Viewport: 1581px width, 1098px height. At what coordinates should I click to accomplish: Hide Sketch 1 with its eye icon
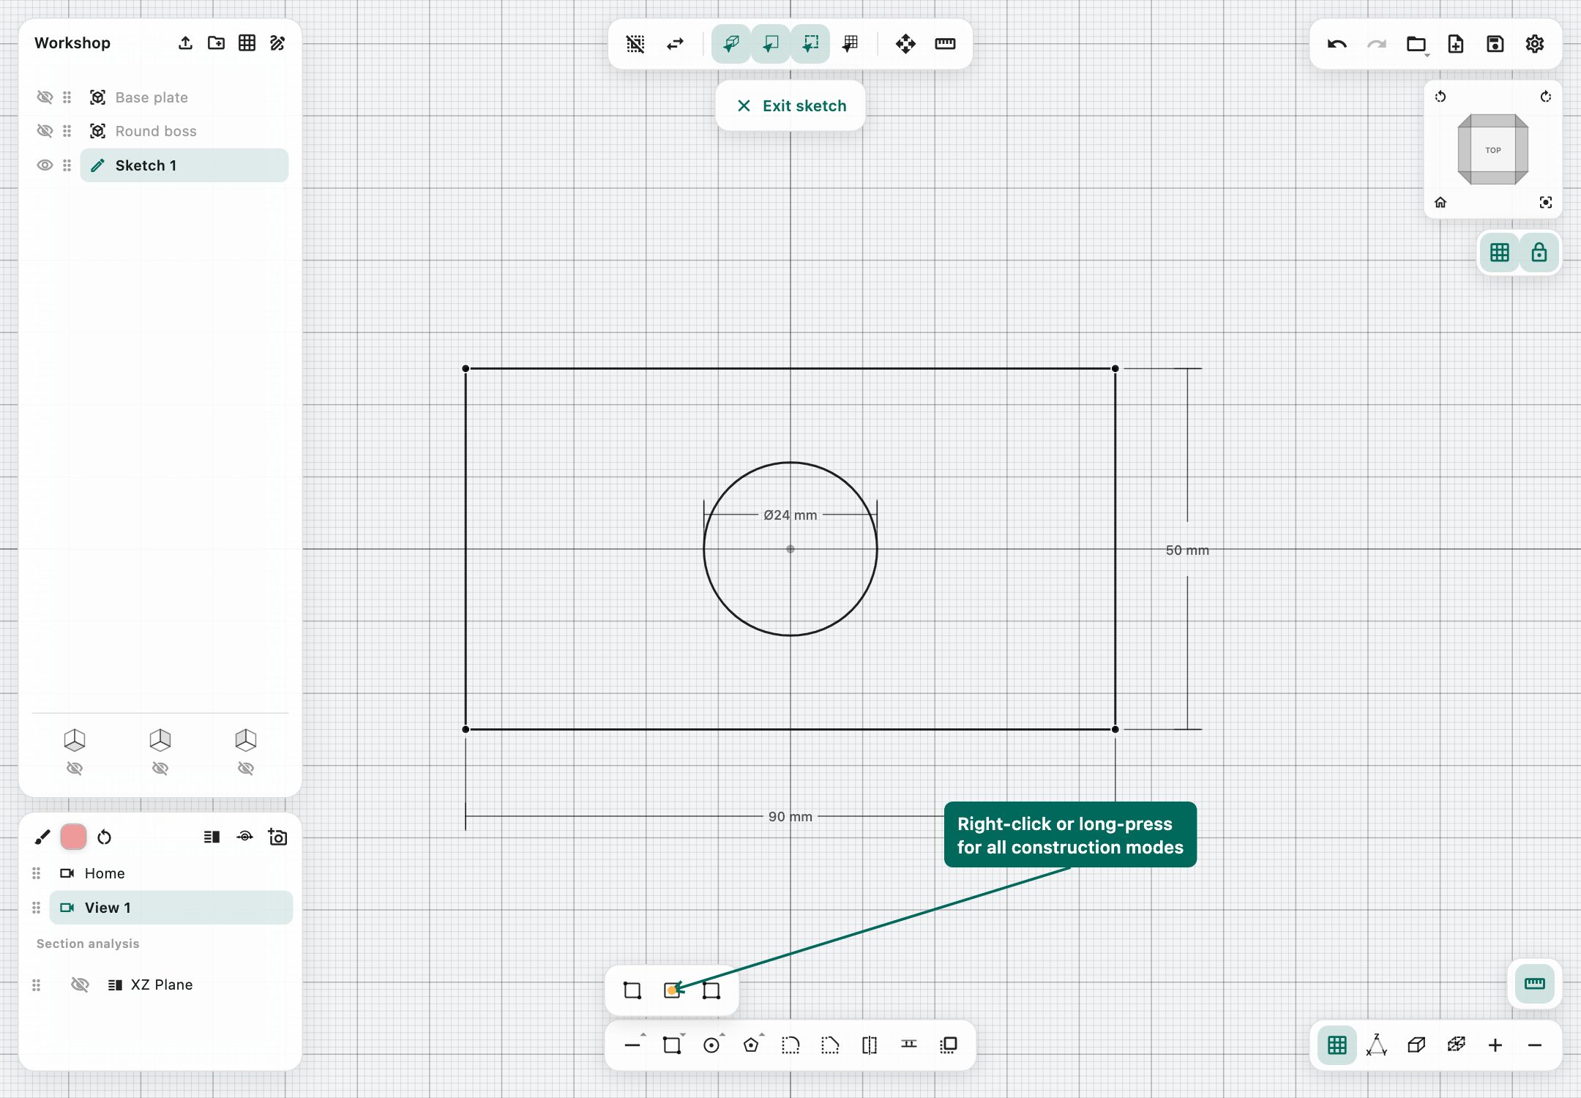(x=45, y=165)
